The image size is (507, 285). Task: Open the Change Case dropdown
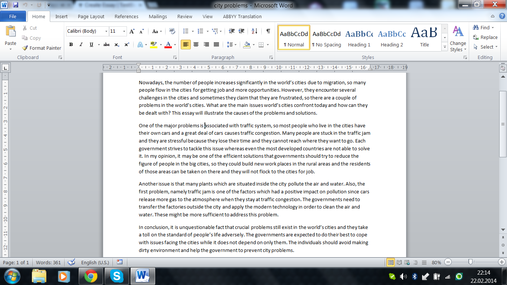click(157, 31)
